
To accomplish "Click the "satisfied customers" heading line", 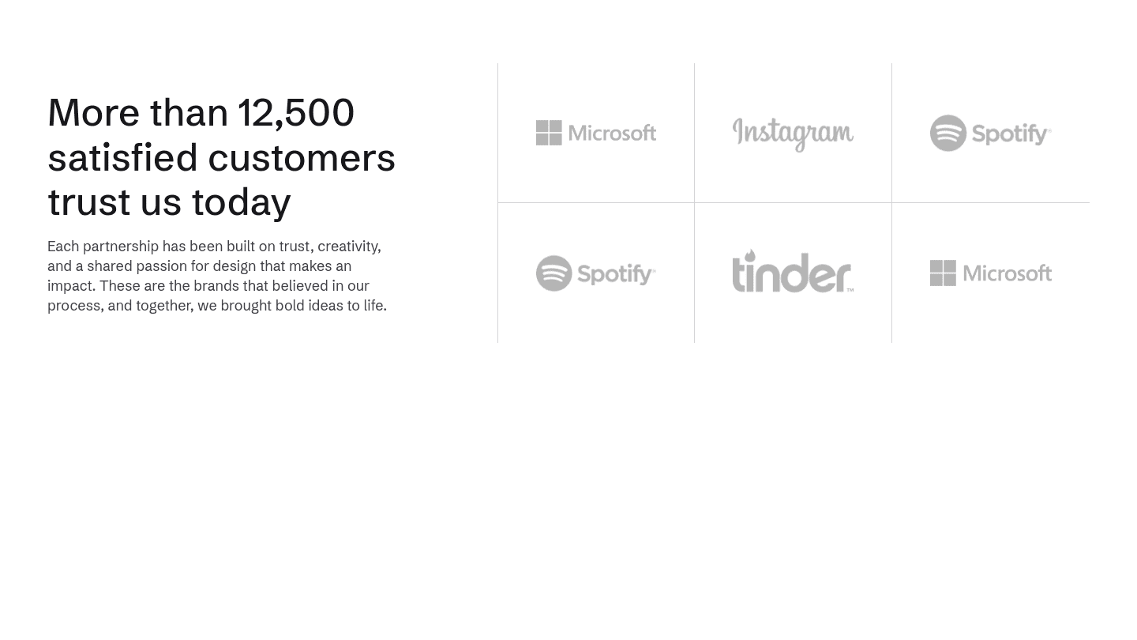I will pyautogui.click(x=221, y=156).
